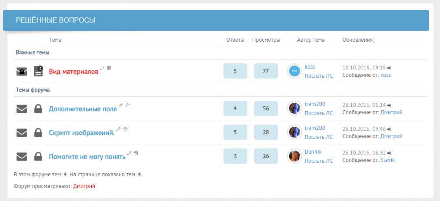Viewport: 440px width, 201px height.
Task: Click the avatar of trem200 in first row
Action: tap(295, 108)
